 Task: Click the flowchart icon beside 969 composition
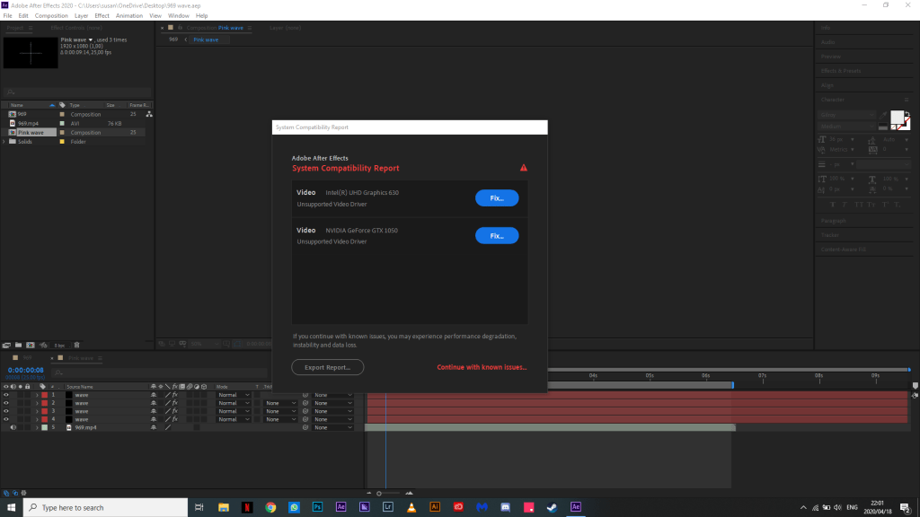(149, 115)
